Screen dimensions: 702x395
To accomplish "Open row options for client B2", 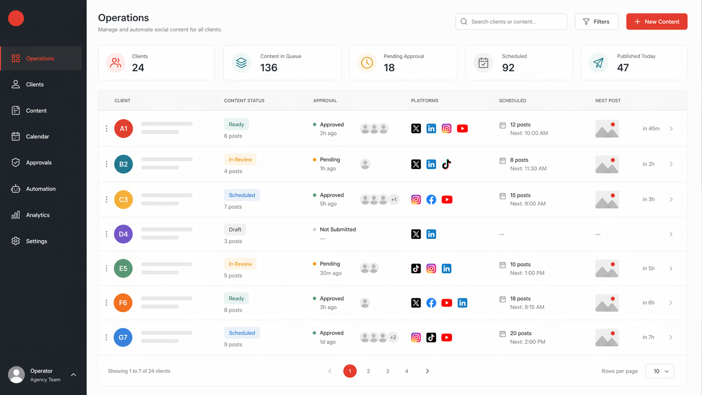I will pos(106,164).
